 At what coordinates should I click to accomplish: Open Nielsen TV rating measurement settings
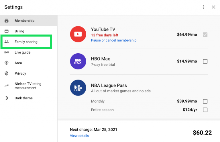pyautogui.click(x=29, y=86)
